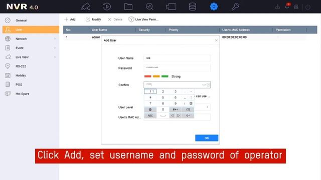Viewport: 321px width, 180px height.
Task: Select Hot Spare in the left sidebar
Action: click(x=31, y=94)
